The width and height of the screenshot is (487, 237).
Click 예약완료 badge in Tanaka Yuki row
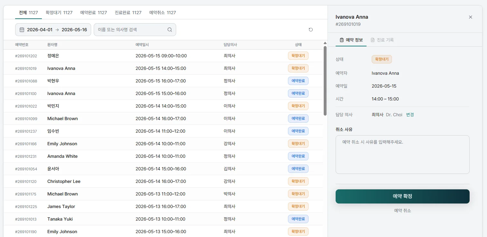(x=298, y=219)
